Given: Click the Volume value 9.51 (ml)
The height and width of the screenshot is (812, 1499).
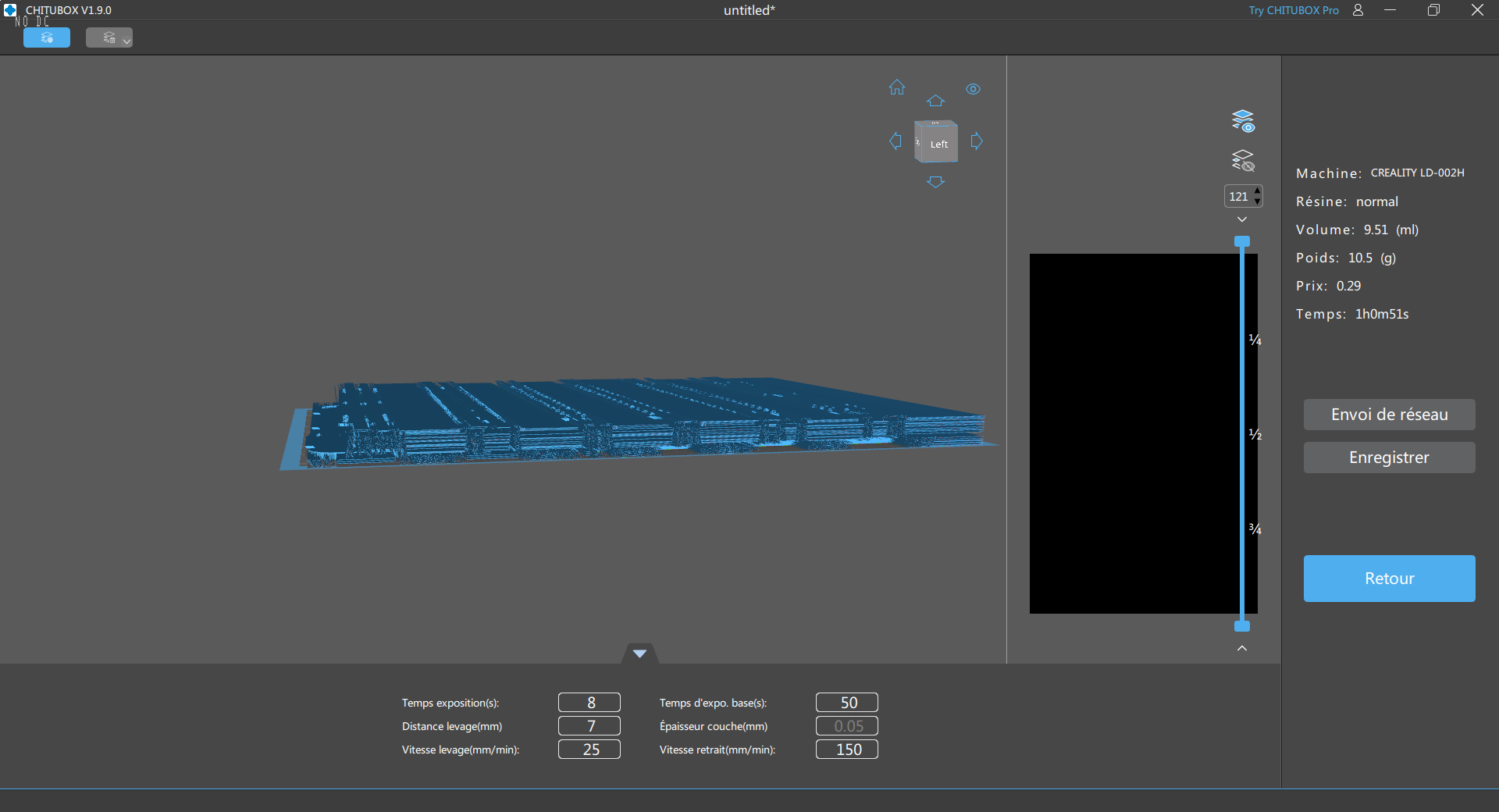Looking at the screenshot, I should pos(1391,230).
